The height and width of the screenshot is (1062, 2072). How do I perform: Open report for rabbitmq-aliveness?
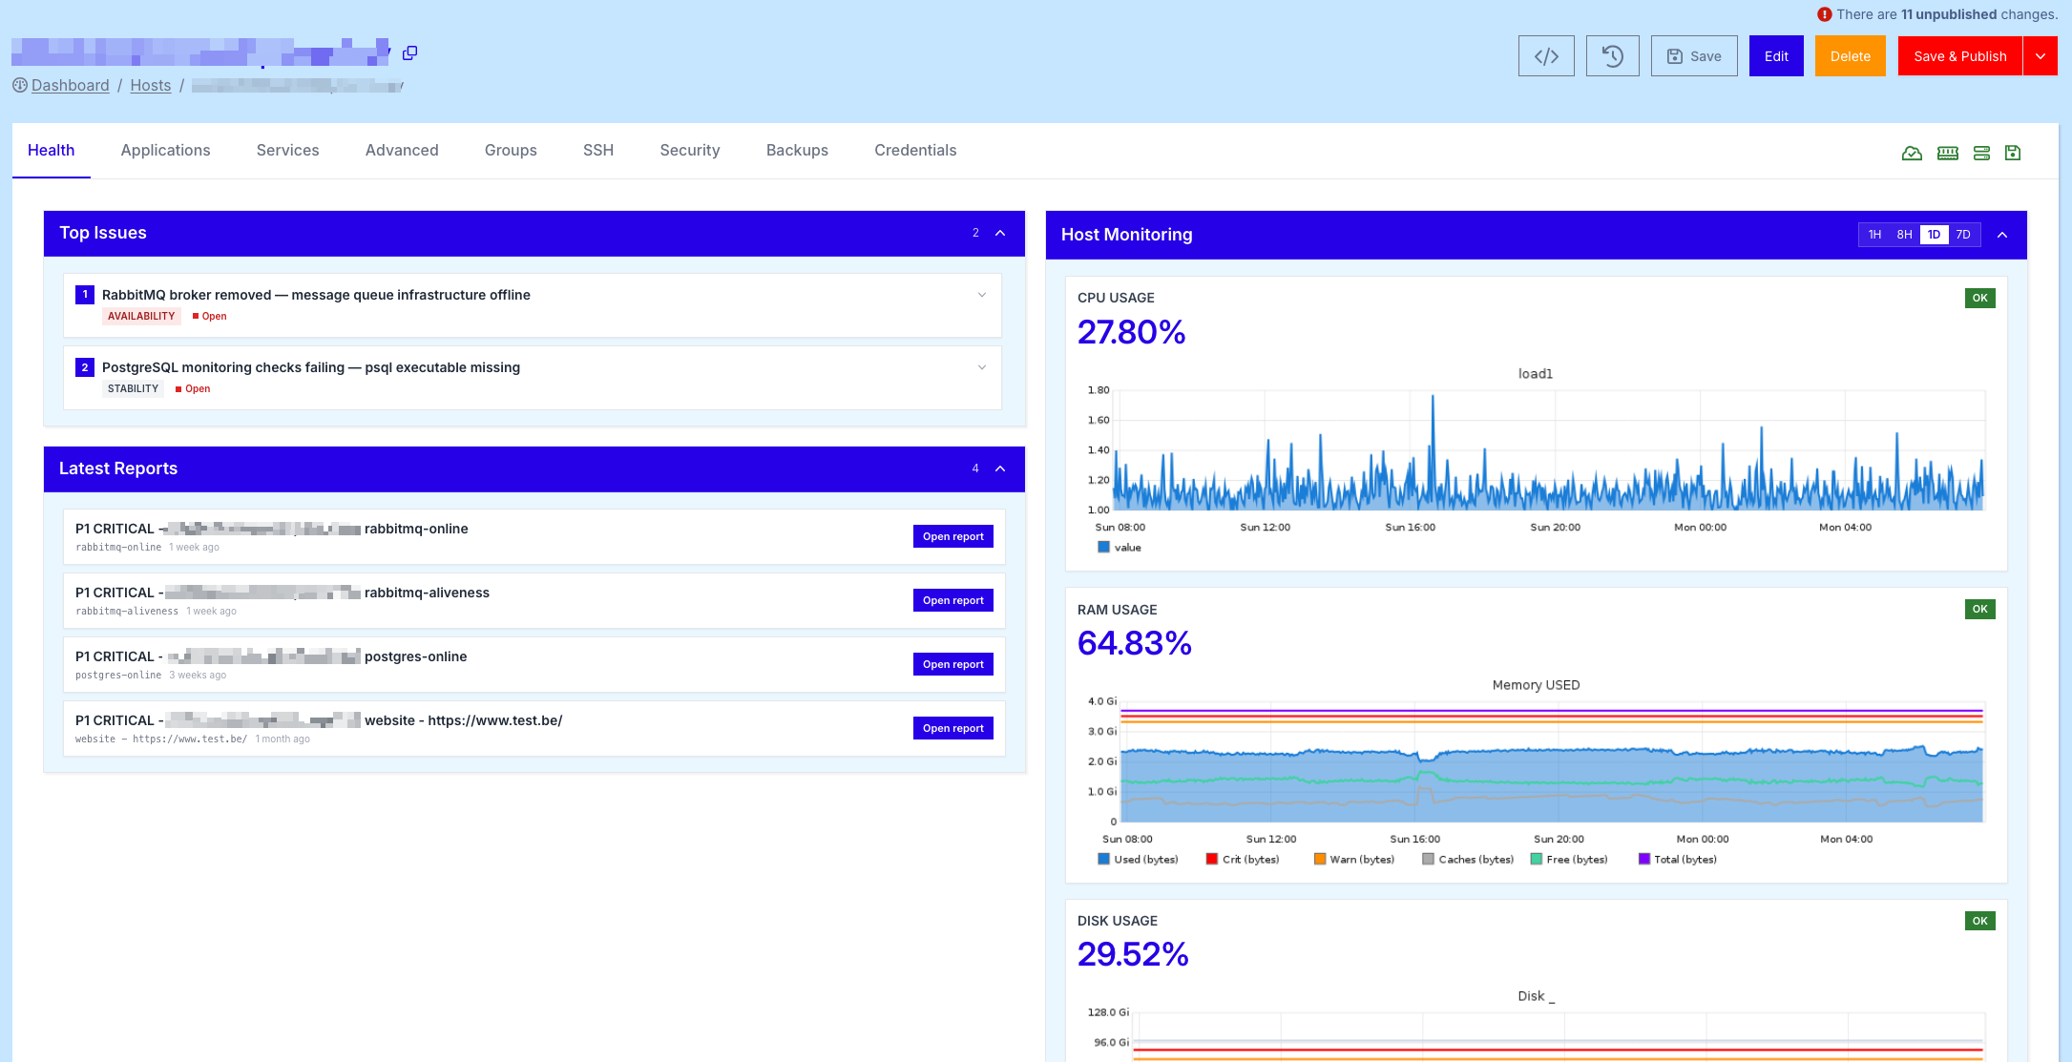click(953, 600)
